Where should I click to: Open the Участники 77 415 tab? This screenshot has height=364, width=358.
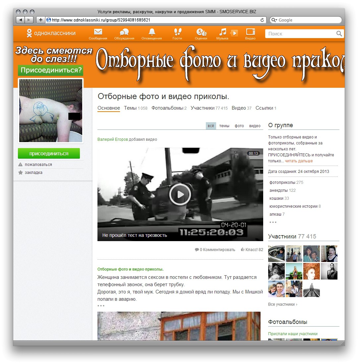209,108
